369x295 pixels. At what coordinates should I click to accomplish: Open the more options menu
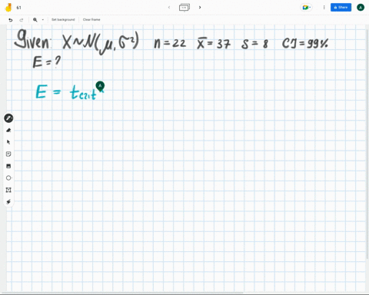click(x=324, y=8)
